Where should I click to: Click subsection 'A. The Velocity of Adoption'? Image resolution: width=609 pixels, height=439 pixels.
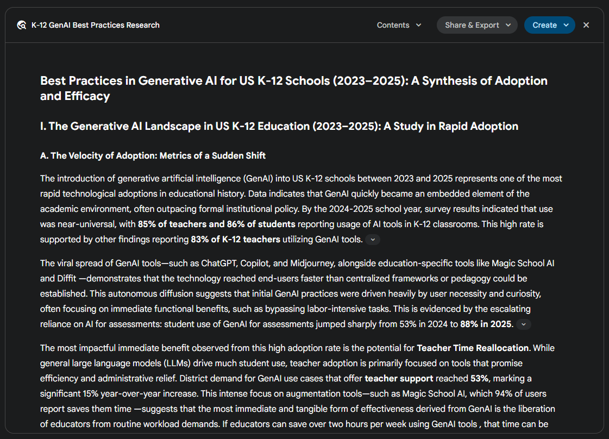coord(152,155)
